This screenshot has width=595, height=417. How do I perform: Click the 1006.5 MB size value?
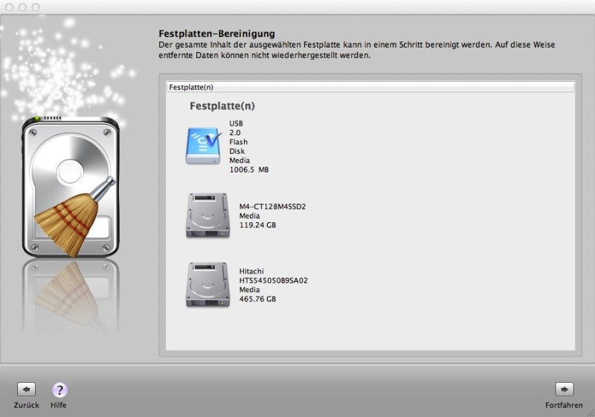(249, 169)
